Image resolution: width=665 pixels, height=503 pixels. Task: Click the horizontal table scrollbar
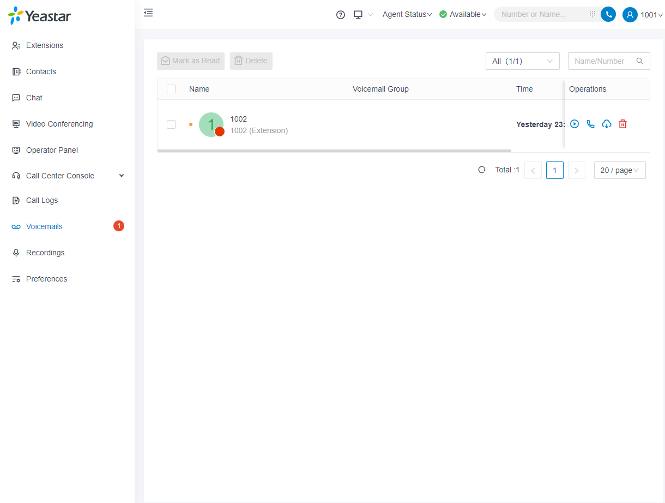tap(334, 151)
